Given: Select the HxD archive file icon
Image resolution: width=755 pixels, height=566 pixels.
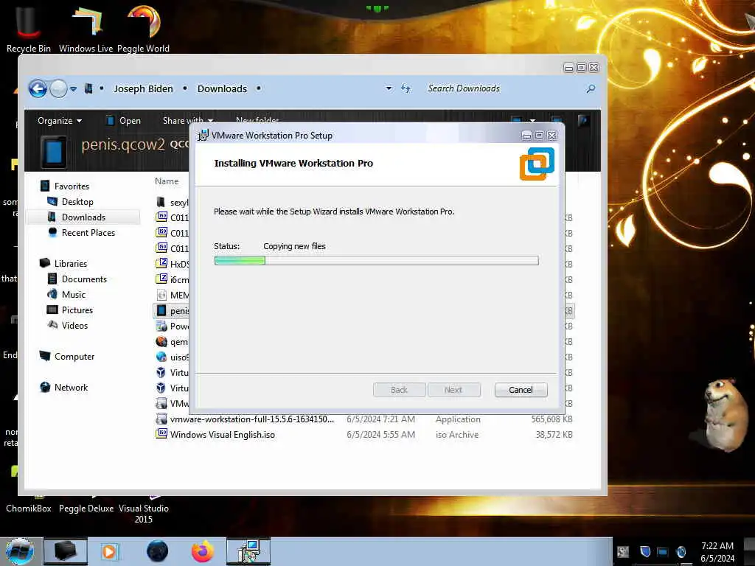Looking at the screenshot, I should [x=161, y=264].
